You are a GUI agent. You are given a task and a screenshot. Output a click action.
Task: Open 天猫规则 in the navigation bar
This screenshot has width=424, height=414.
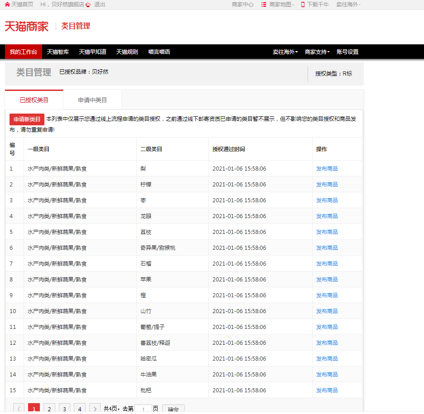click(127, 52)
